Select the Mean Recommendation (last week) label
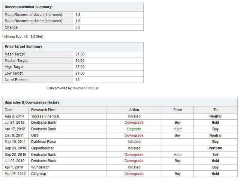 click(34, 21)
